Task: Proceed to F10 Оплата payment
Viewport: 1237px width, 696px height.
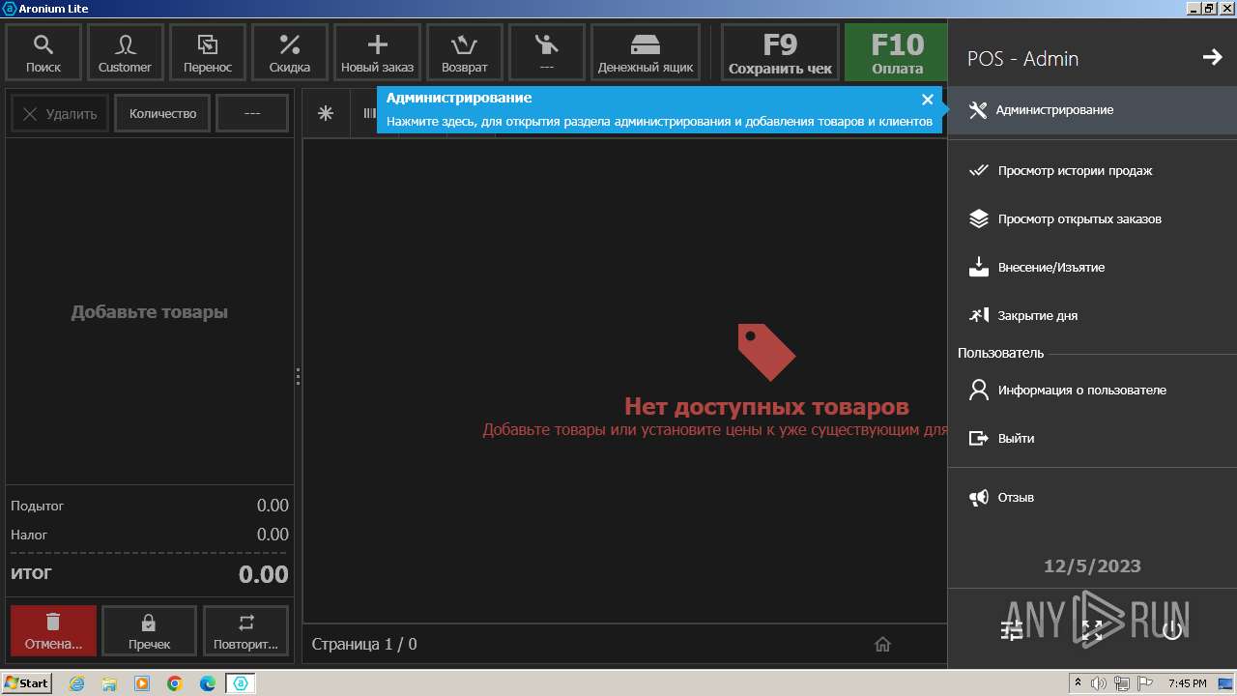Action: click(x=897, y=52)
